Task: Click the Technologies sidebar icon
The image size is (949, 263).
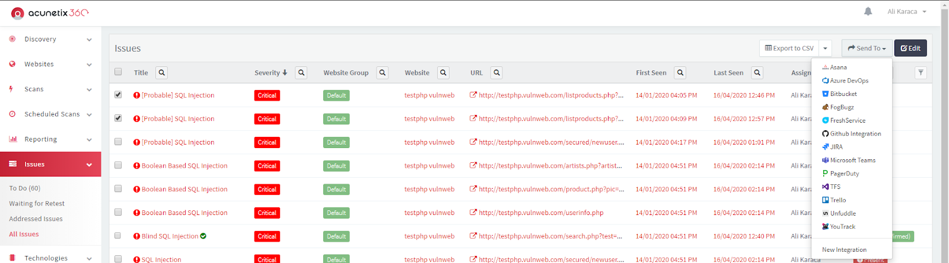Action: (x=12, y=258)
